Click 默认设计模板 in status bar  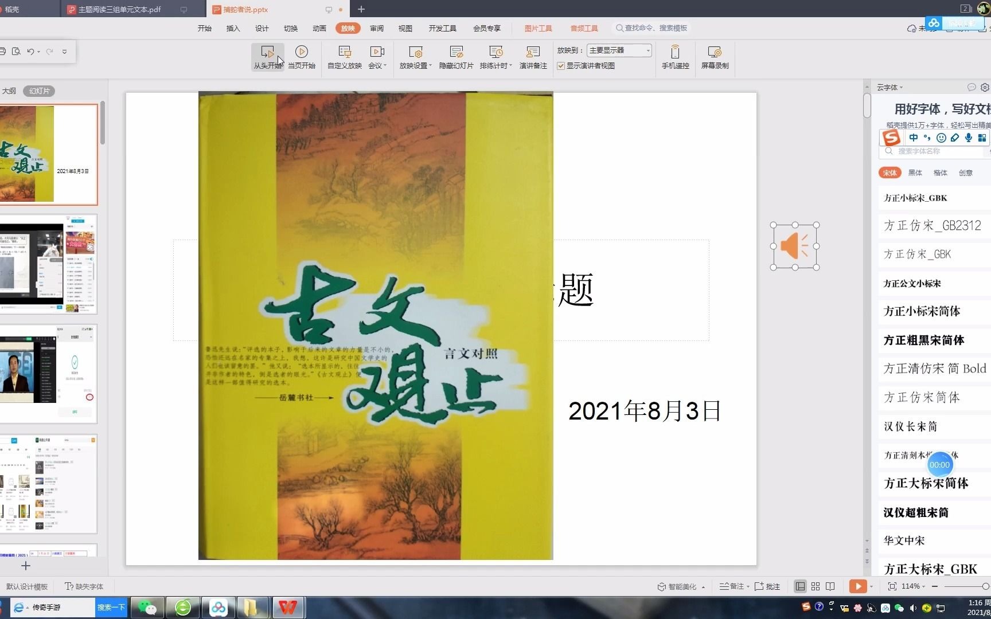click(27, 586)
